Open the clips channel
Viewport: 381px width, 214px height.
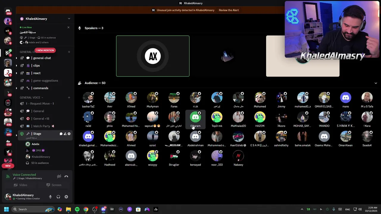point(45,65)
